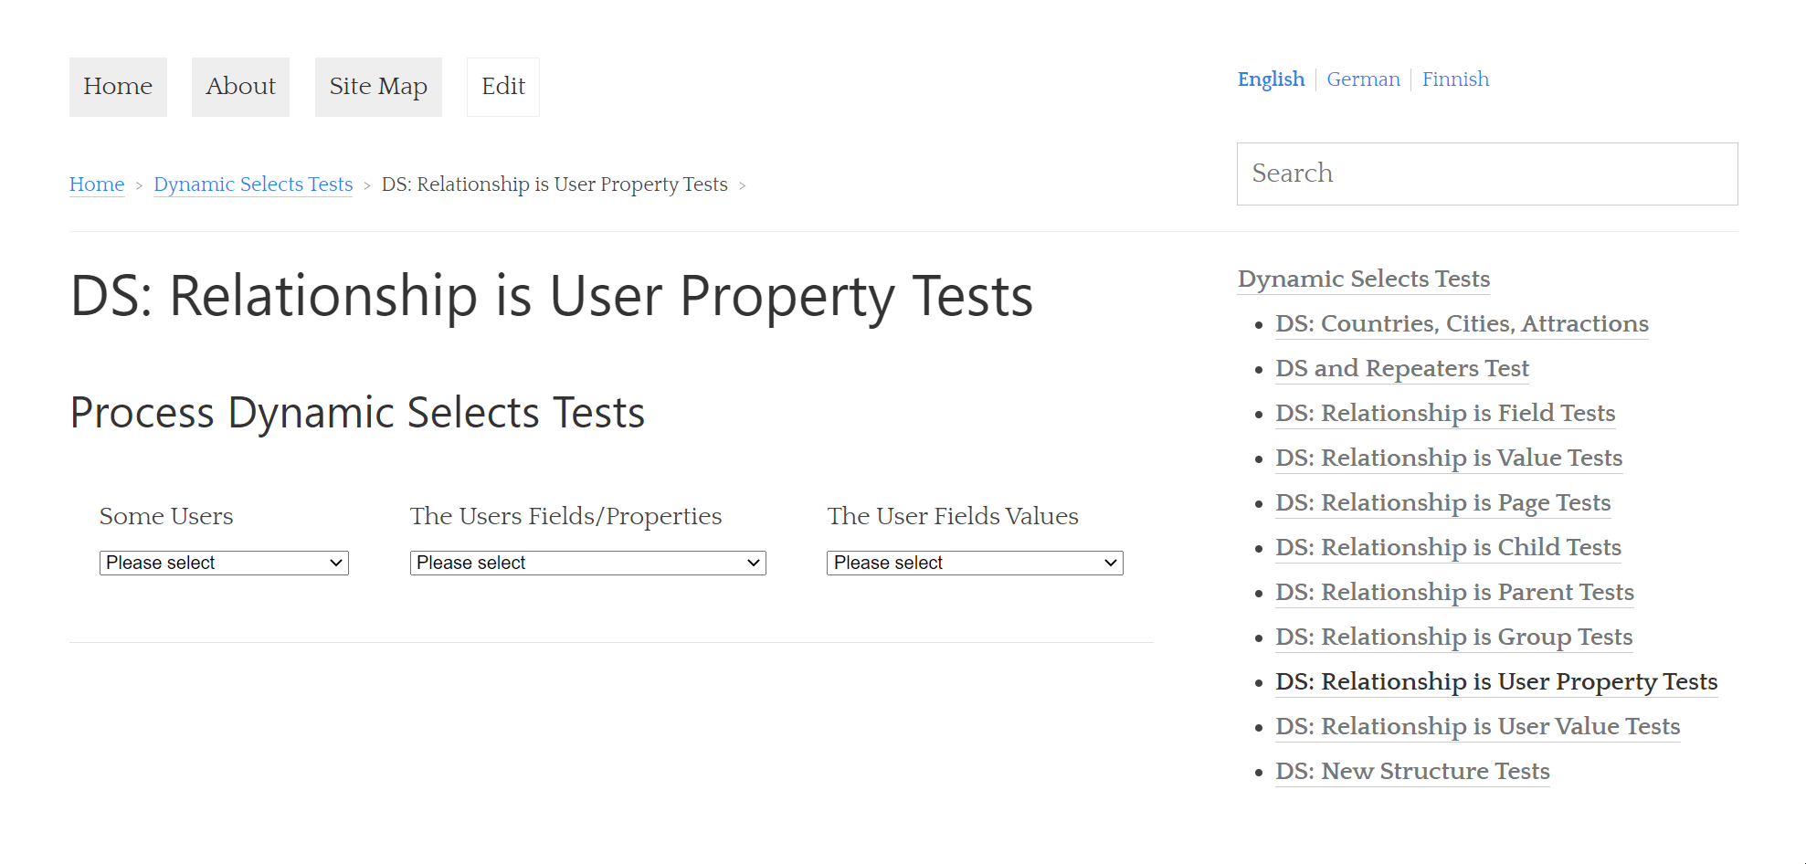Open The User Fields Values dropdown
The image size is (1806, 864).
(974, 563)
